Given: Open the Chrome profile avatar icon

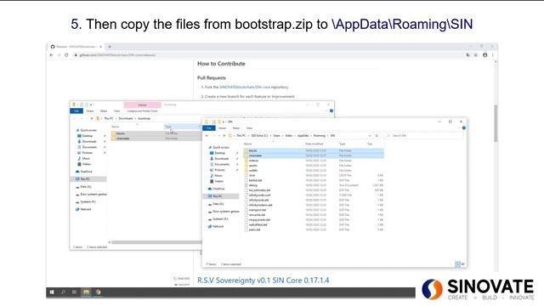Looking at the screenshot, I should (485, 54).
